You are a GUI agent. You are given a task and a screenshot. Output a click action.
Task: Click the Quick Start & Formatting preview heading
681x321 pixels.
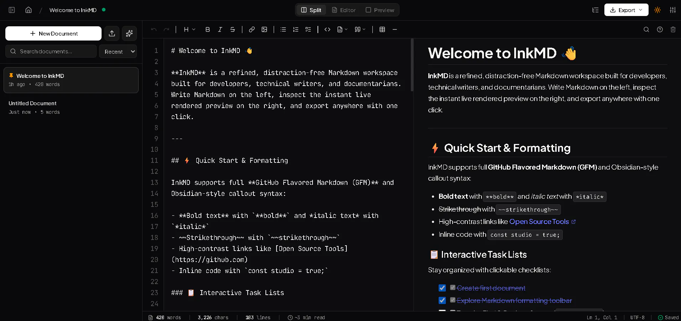[x=501, y=148]
